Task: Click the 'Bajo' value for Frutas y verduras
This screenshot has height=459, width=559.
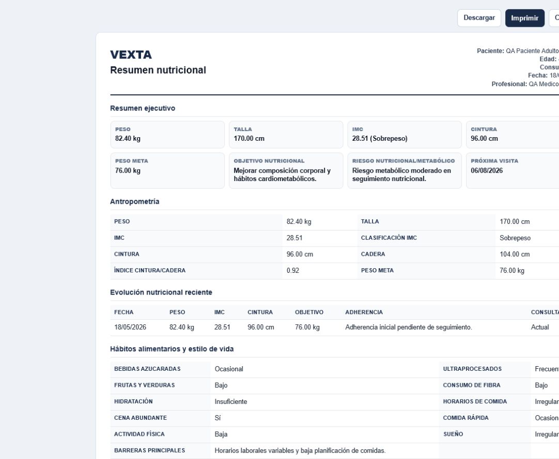Action: coord(221,385)
